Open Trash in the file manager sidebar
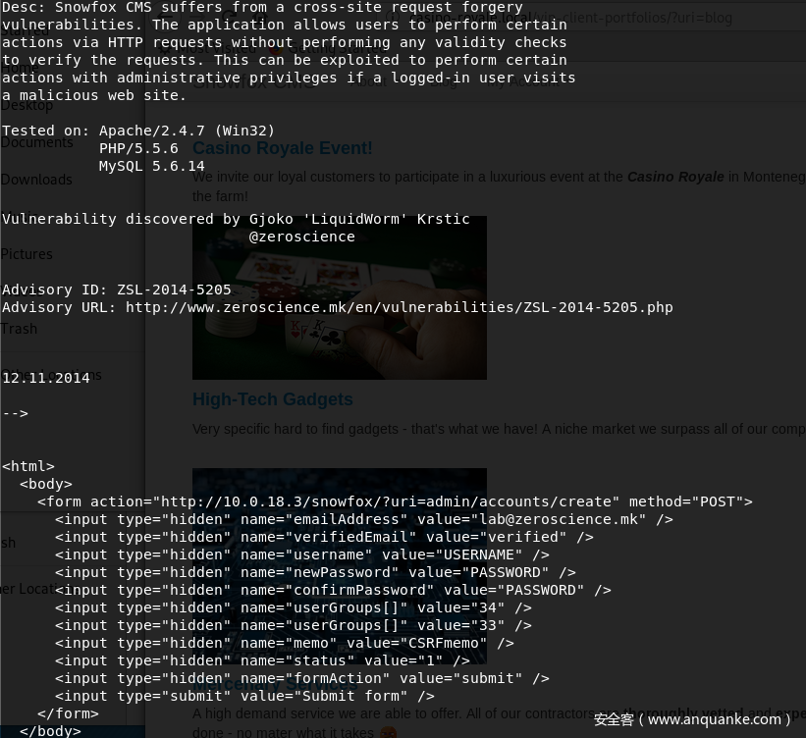 [19, 329]
